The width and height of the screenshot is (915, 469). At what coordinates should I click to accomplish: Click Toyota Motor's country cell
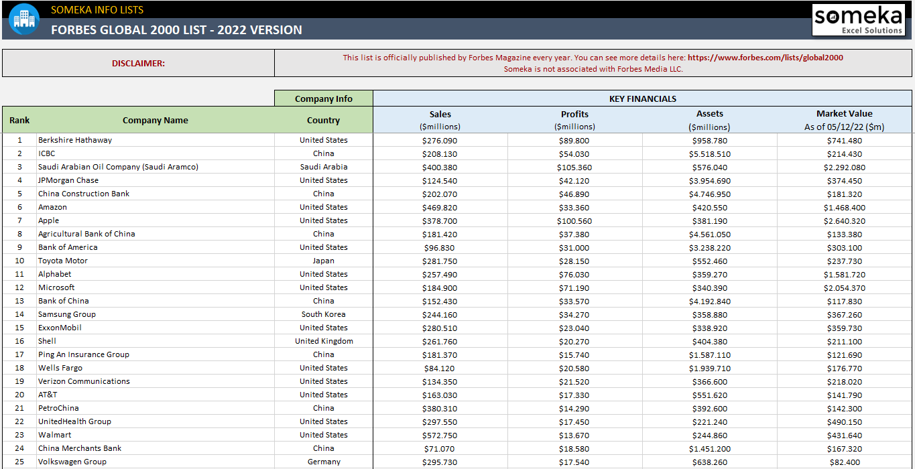[323, 261]
